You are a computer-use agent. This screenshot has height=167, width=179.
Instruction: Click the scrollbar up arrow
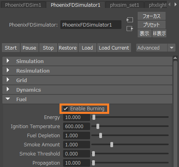pyautogui.click(x=175, y=58)
